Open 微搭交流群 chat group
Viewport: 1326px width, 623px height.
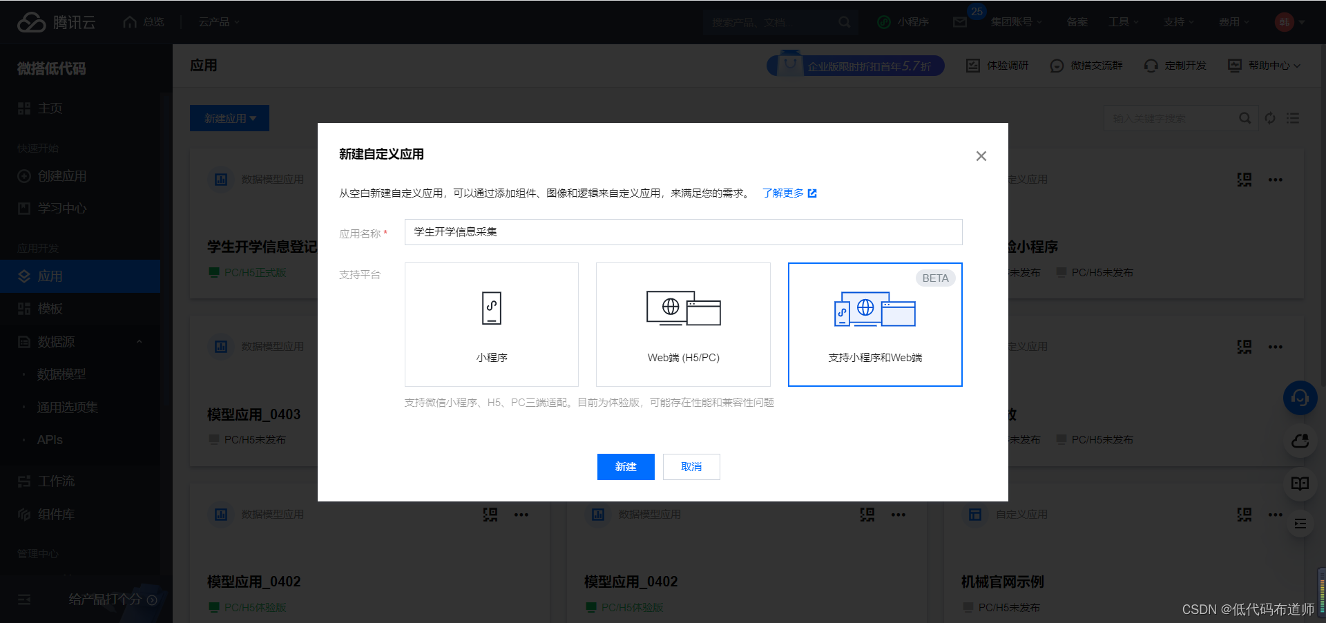(x=1086, y=66)
